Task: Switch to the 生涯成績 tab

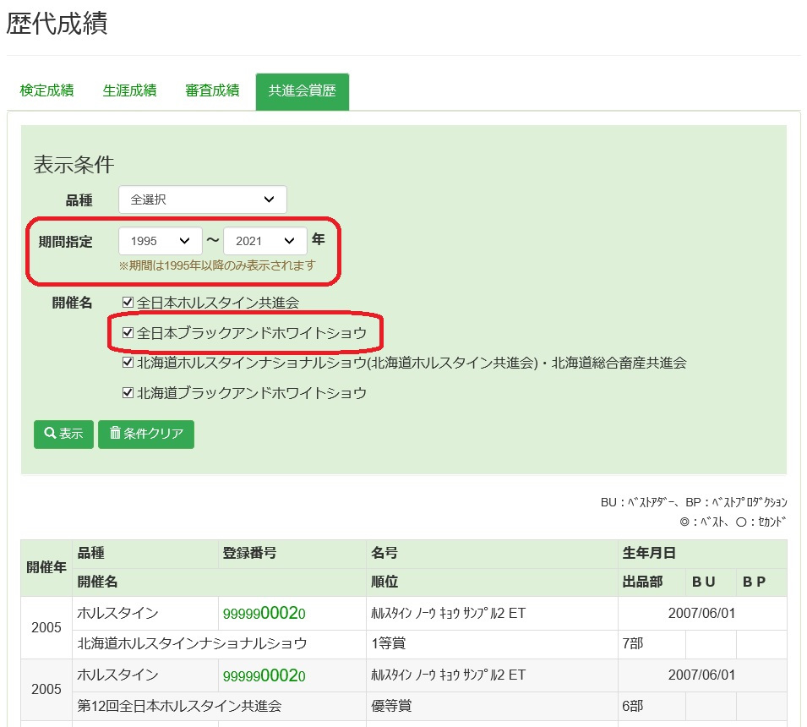Action: point(129,90)
